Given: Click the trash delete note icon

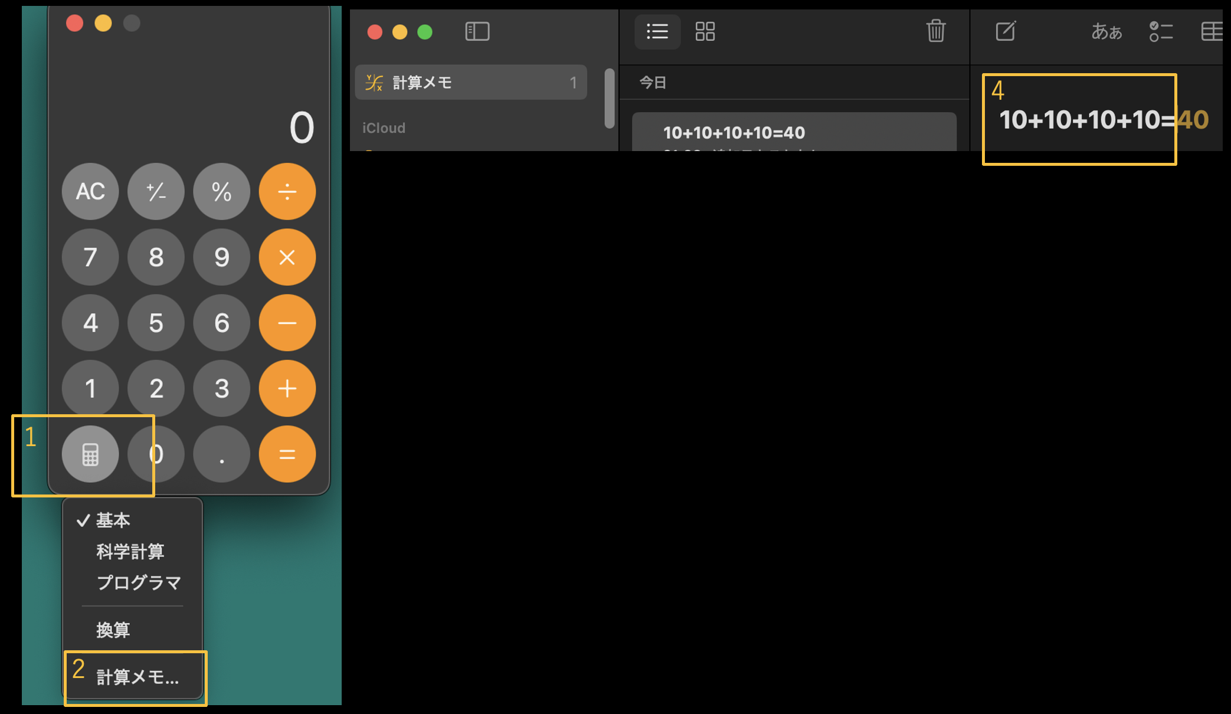Looking at the screenshot, I should (x=935, y=31).
